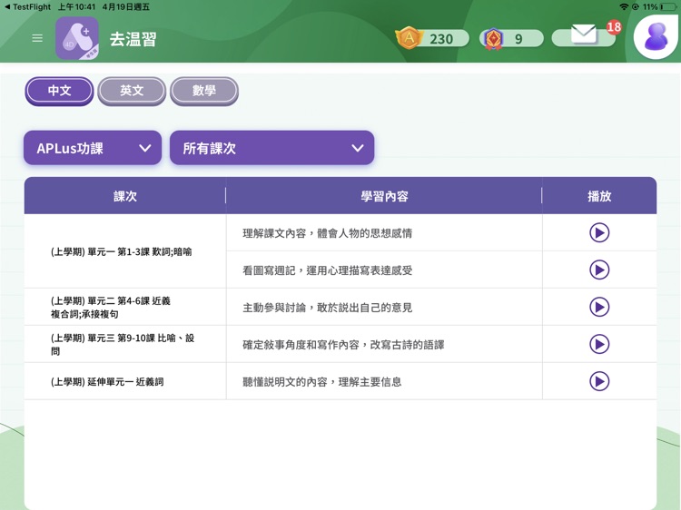This screenshot has width=681, height=510.
Task: Click text 理解課文內容，體會人物的思想感情
Action: point(328,233)
